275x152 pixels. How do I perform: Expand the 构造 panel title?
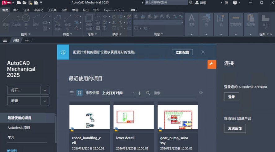[67, 34]
